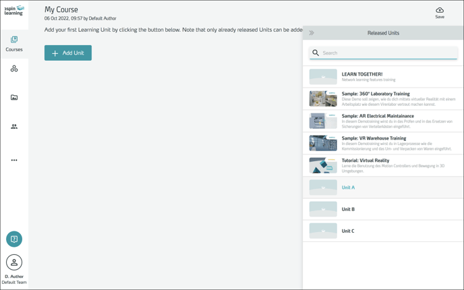Click the teal help question icon
464x290 pixels.
click(x=14, y=239)
